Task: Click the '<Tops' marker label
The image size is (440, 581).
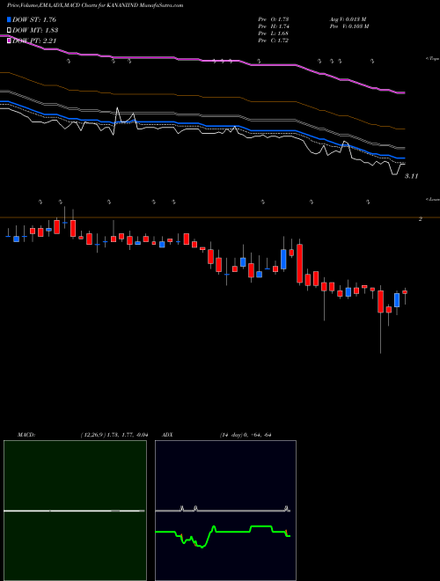Action: point(432,59)
